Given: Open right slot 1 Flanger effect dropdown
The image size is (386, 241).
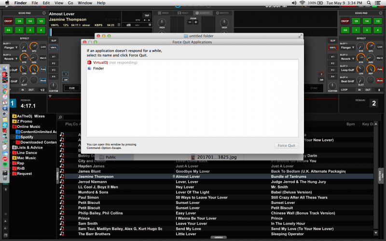Looking at the screenshot, I should 347,47.
